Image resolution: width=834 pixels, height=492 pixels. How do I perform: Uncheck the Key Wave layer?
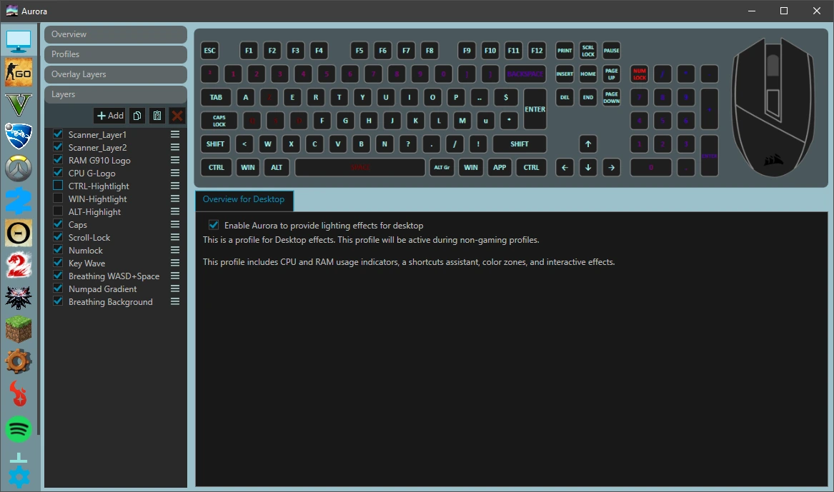point(58,263)
